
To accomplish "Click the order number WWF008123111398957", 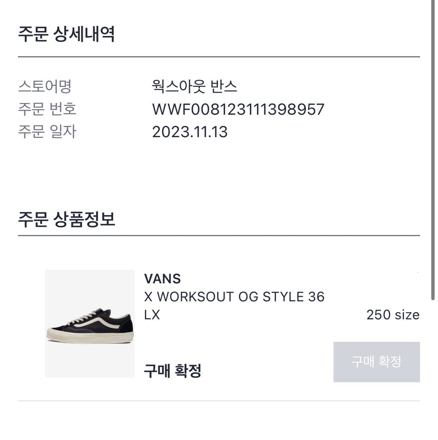I will (x=238, y=109).
